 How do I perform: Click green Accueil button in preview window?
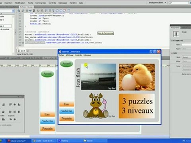(66, 64)
